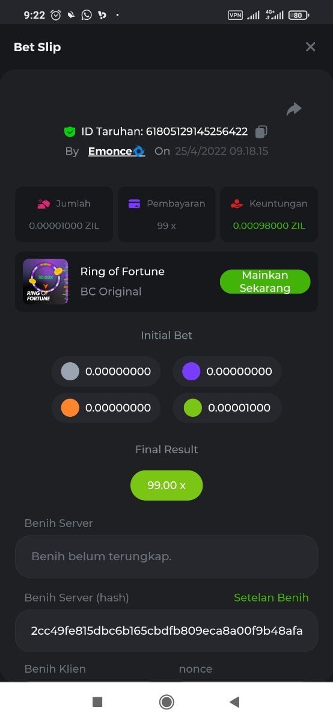Image resolution: width=333 pixels, height=722 pixels.
Task: Tap the Keuntungan profit icon
Action: pos(237,204)
